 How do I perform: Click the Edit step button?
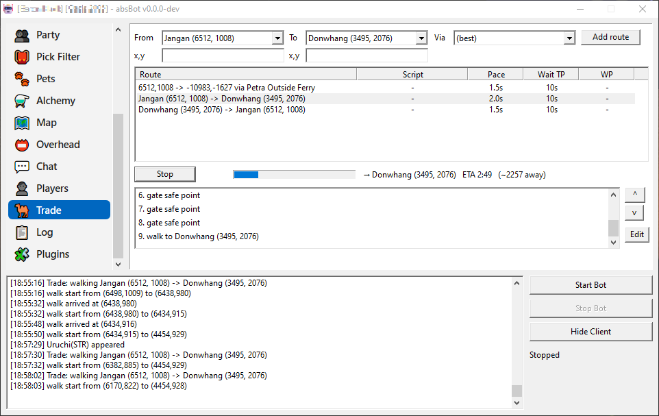[636, 234]
